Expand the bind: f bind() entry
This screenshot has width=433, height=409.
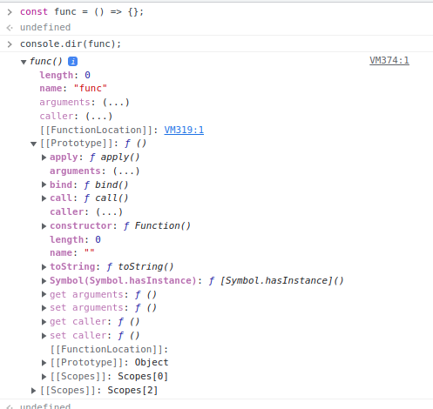[x=44, y=184]
